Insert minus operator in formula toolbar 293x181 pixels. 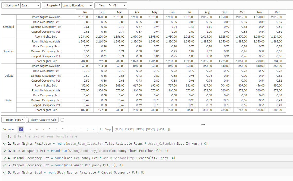click(x=43, y=129)
